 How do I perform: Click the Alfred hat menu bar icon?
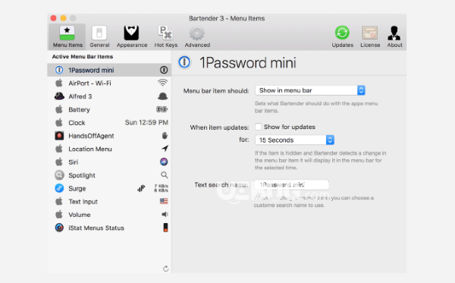(162, 96)
